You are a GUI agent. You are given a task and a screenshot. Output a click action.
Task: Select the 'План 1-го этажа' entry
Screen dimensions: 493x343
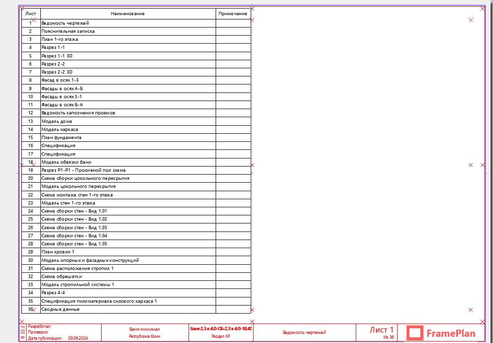tap(60, 39)
